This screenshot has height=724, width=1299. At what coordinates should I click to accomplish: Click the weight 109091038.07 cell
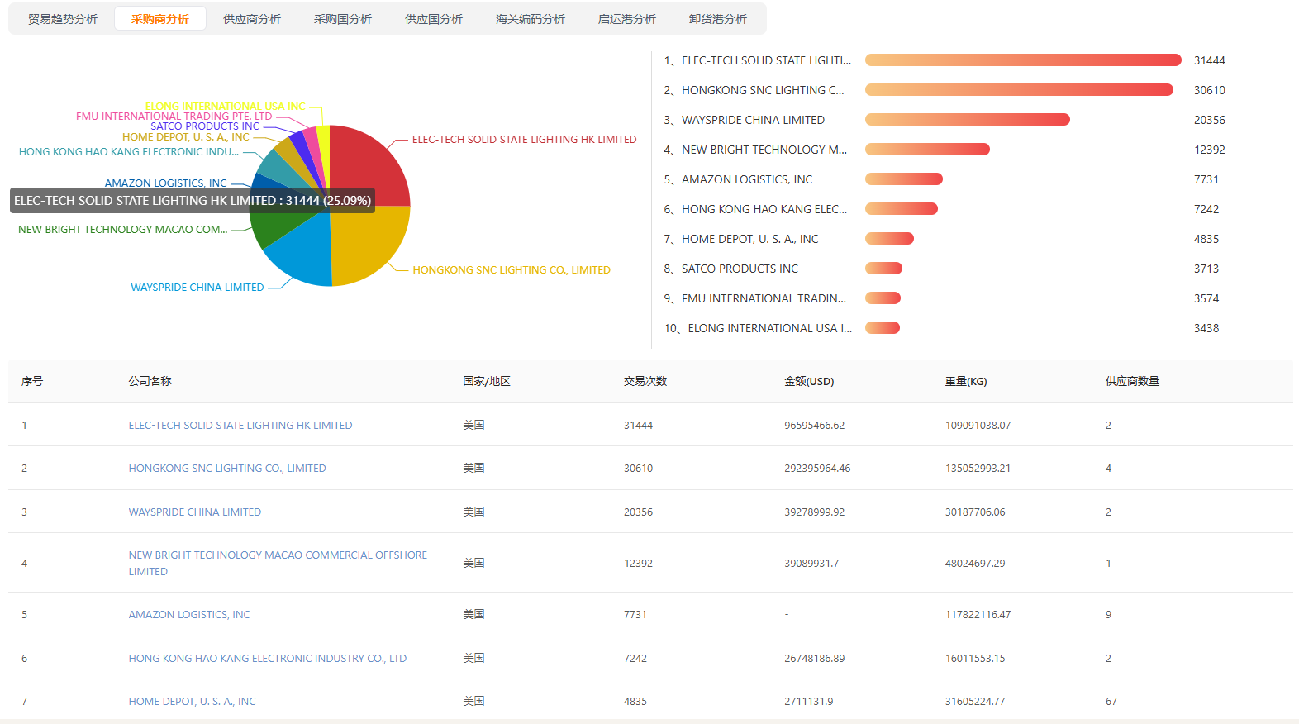[x=978, y=426]
